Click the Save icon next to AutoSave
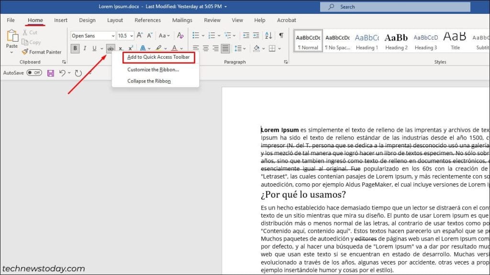The image size is (490, 275). pyautogui.click(x=50, y=72)
